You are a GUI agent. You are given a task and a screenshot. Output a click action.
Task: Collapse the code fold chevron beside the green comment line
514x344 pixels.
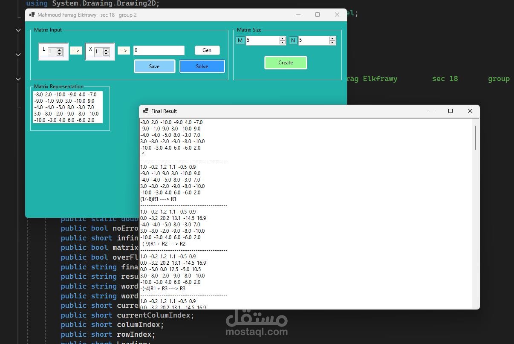pyautogui.click(x=18, y=78)
